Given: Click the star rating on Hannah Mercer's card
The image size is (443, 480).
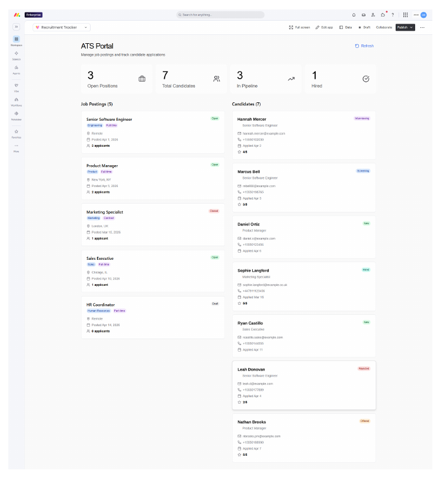Looking at the screenshot, I should point(242,152).
